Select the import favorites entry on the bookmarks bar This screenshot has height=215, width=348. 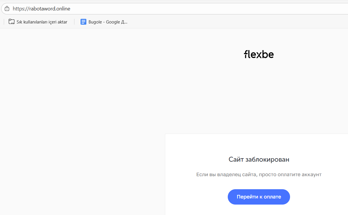tap(38, 21)
